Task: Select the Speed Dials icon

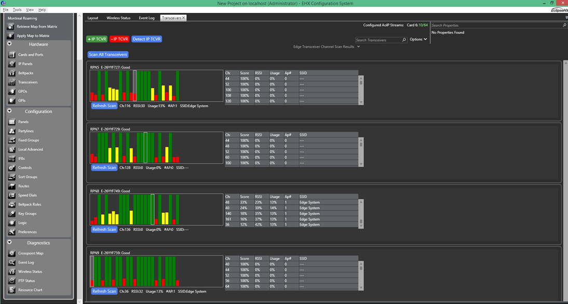Action: pos(11,195)
